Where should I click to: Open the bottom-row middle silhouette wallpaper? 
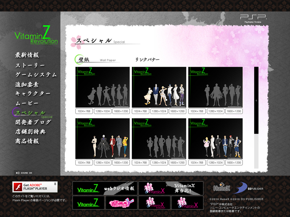pos(159,139)
